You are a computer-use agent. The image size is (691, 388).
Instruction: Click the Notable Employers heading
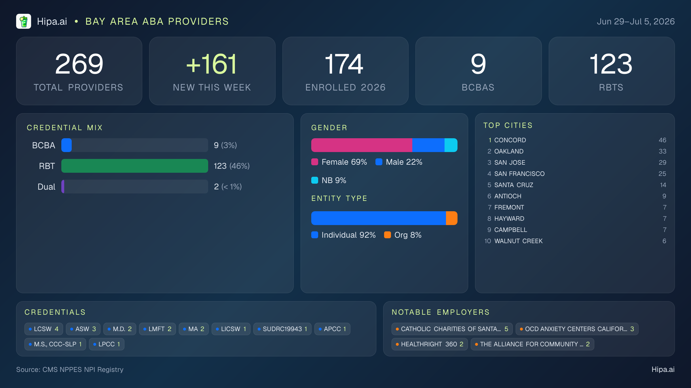click(x=441, y=312)
